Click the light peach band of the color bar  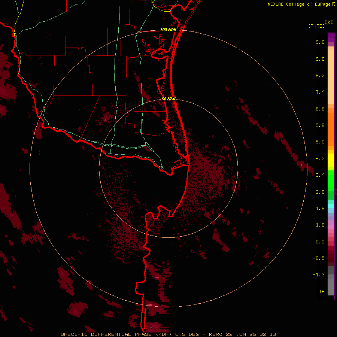pos(331,77)
